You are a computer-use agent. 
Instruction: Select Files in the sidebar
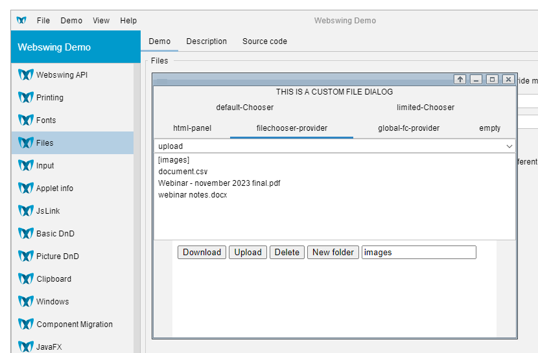(x=73, y=142)
